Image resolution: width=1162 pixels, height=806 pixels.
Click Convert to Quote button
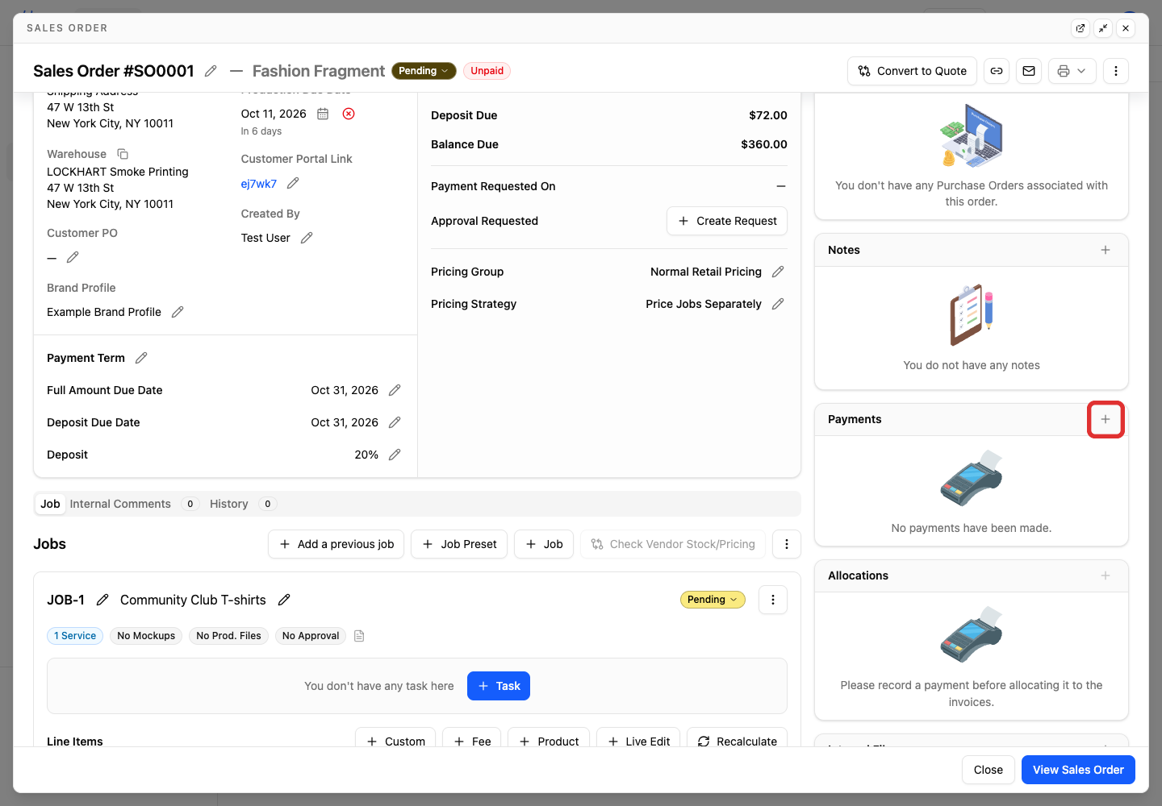click(912, 71)
